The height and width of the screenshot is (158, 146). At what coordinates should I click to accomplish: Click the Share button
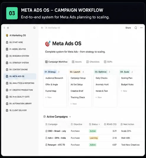(128, 28)
